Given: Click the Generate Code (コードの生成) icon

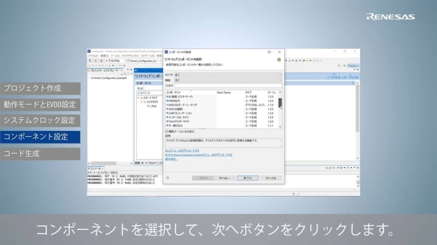Looking at the screenshot, I should (335, 75).
